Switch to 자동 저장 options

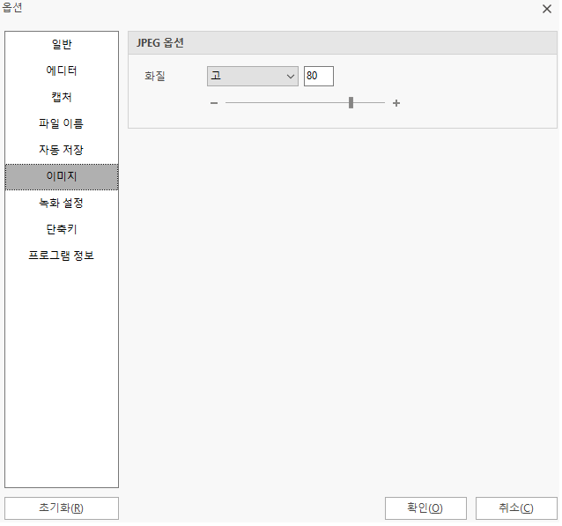pyautogui.click(x=62, y=150)
